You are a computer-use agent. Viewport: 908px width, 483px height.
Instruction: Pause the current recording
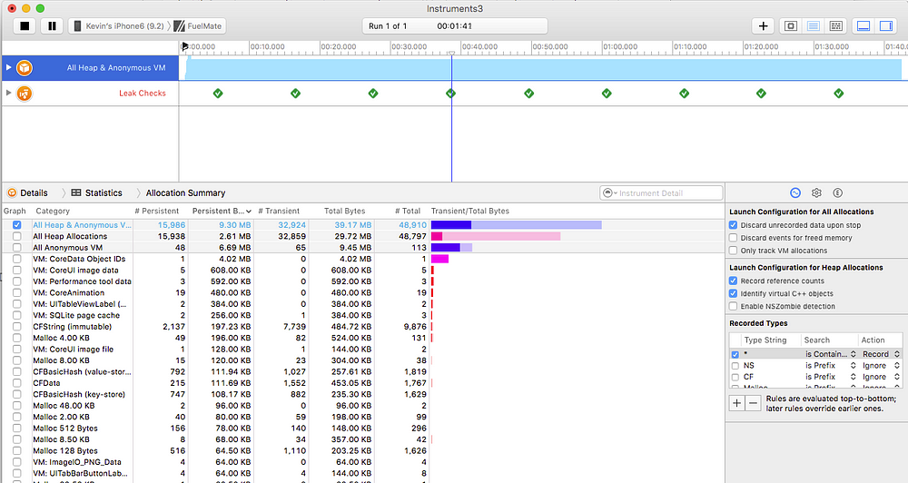point(51,26)
